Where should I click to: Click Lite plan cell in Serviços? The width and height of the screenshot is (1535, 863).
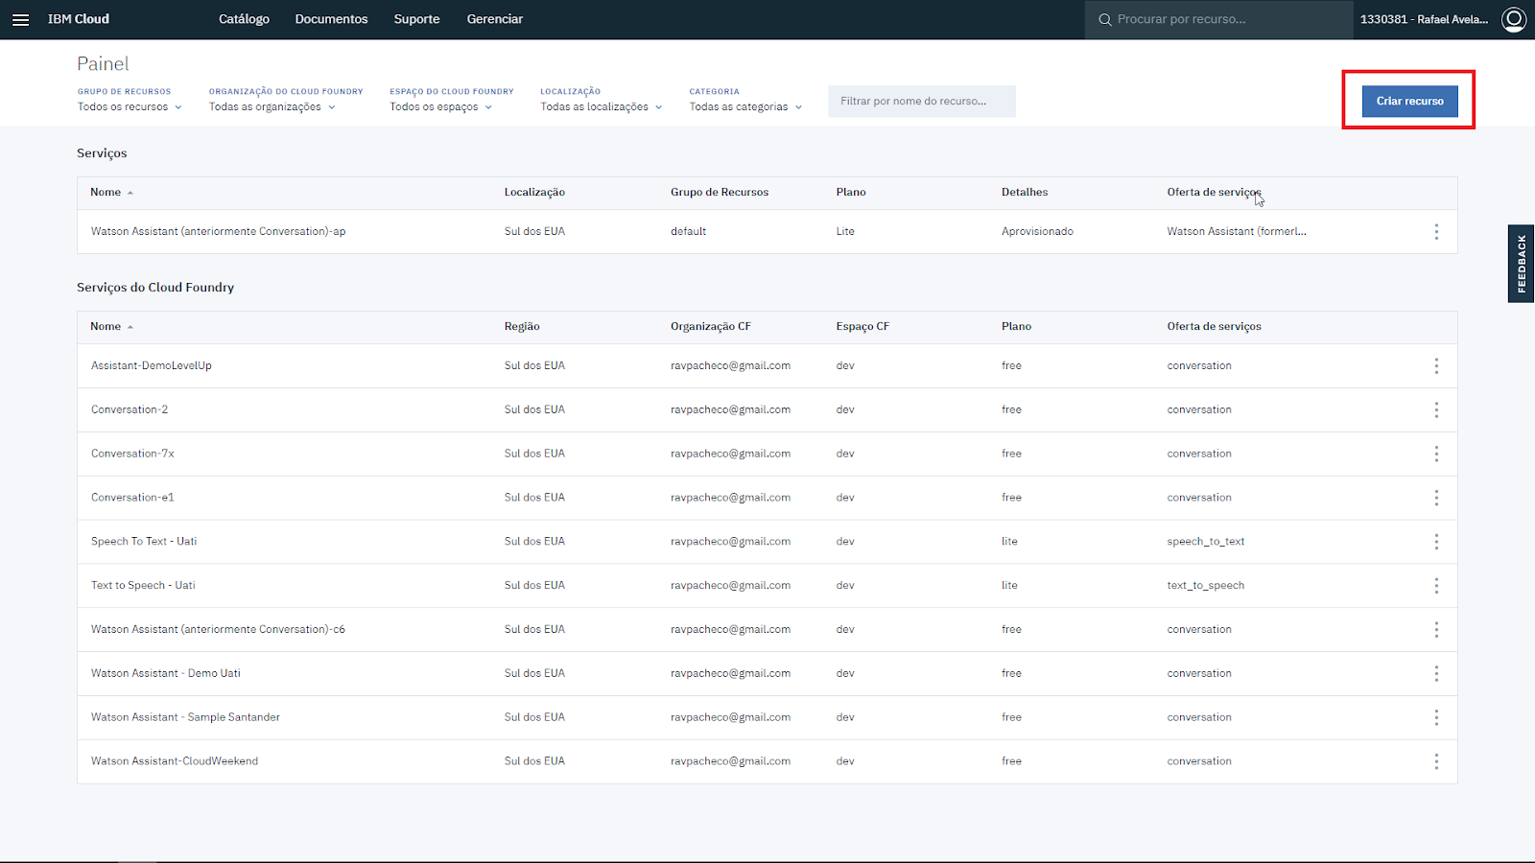[x=845, y=231]
